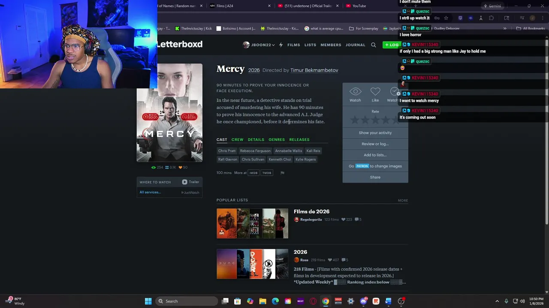549x308 pixels.
Task: Click the taskbar Search box
Action: click(186, 301)
